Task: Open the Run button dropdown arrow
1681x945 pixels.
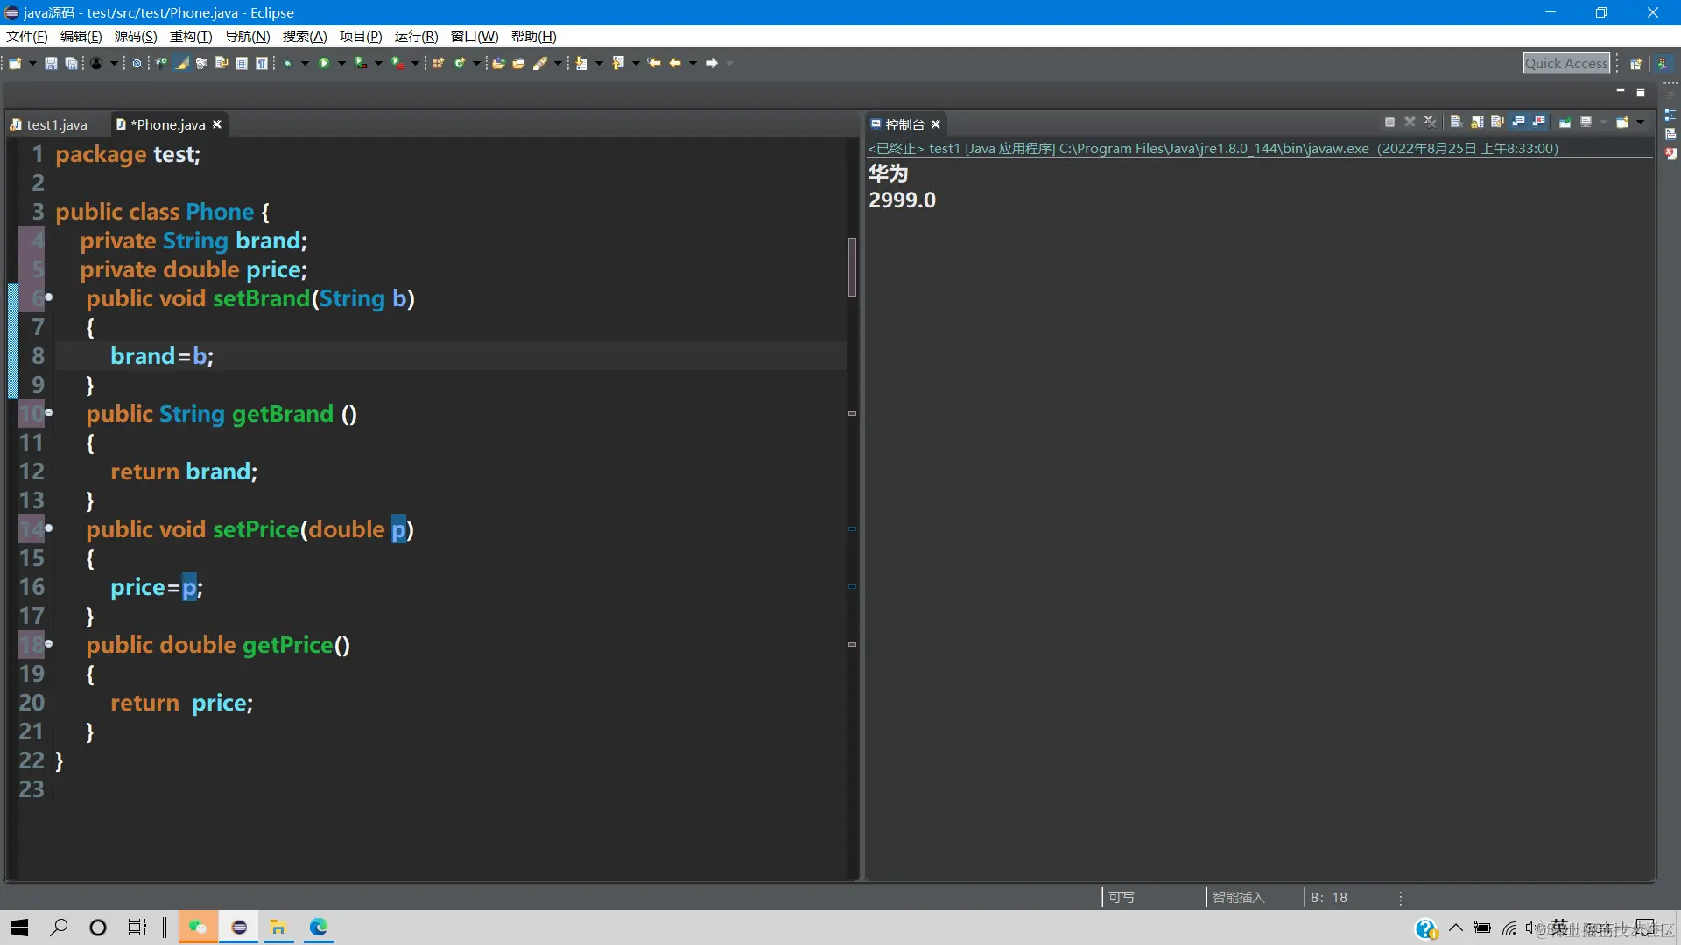Action: pyautogui.click(x=341, y=63)
